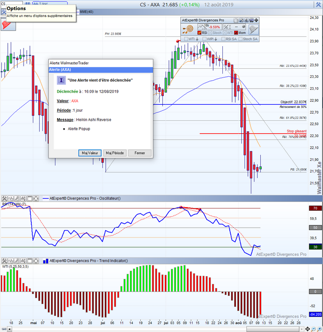Click the horizontal scrollbar right arrow
The image size is (323, 332).
[x=302, y=329]
